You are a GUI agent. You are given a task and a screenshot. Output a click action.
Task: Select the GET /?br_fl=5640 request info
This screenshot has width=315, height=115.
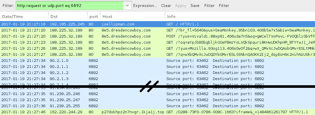click(240, 30)
